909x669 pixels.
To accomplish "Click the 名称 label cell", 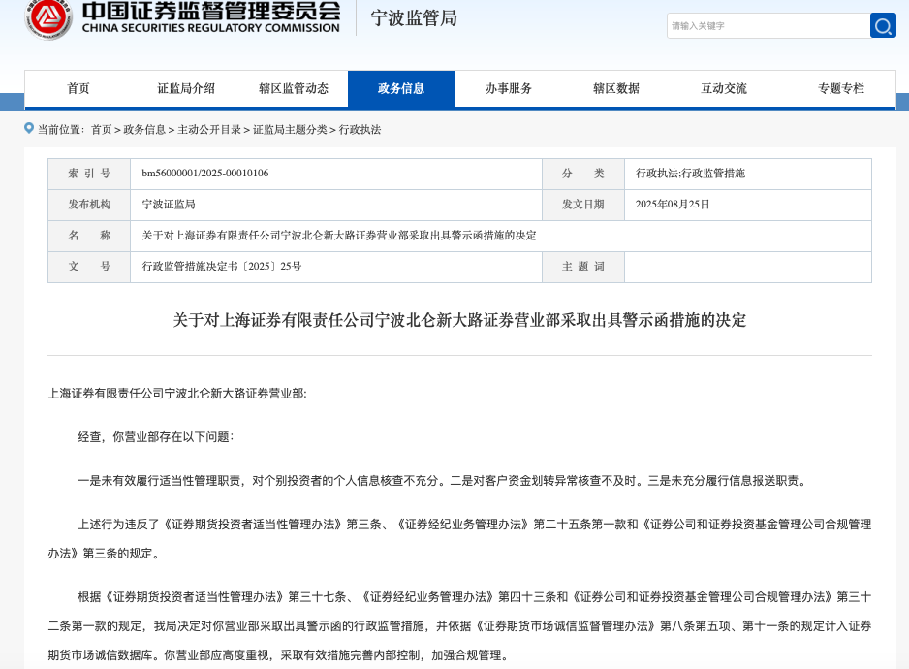I will pyautogui.click(x=89, y=236).
